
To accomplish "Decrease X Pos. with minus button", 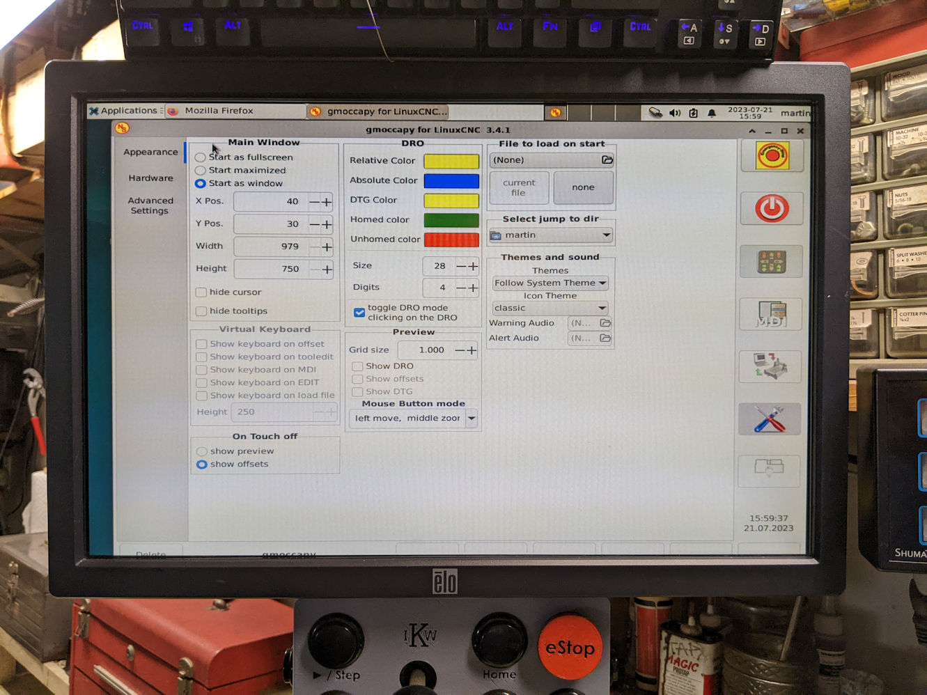I will pos(314,202).
